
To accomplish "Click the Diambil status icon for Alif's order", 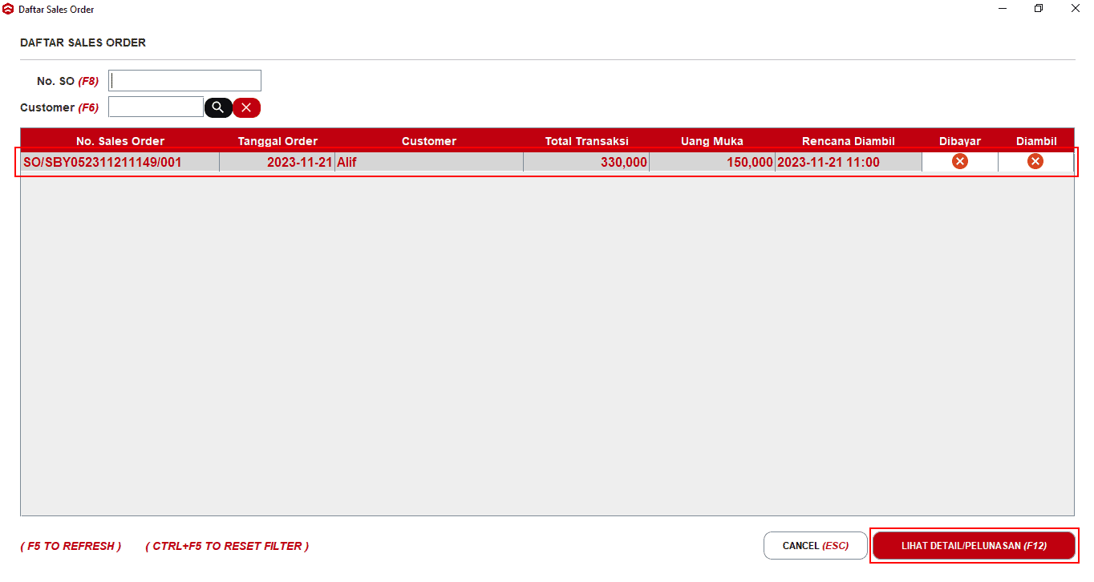I will click(x=1035, y=162).
